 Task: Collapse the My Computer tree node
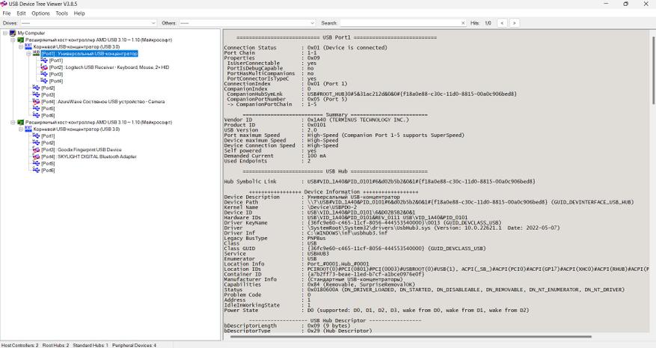5,33
